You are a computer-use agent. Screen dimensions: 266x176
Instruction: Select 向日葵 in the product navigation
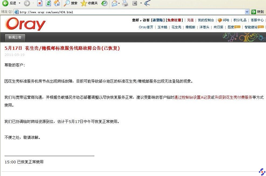point(218,27)
